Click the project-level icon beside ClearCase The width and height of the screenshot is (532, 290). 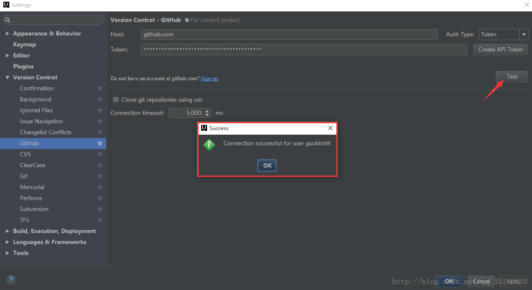click(100, 165)
